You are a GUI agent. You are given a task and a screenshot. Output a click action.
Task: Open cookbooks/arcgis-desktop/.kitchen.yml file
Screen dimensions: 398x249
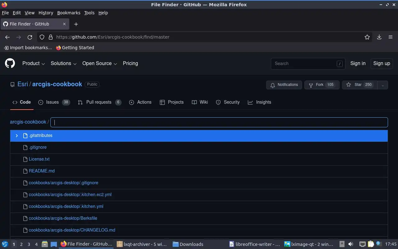tap(66, 206)
